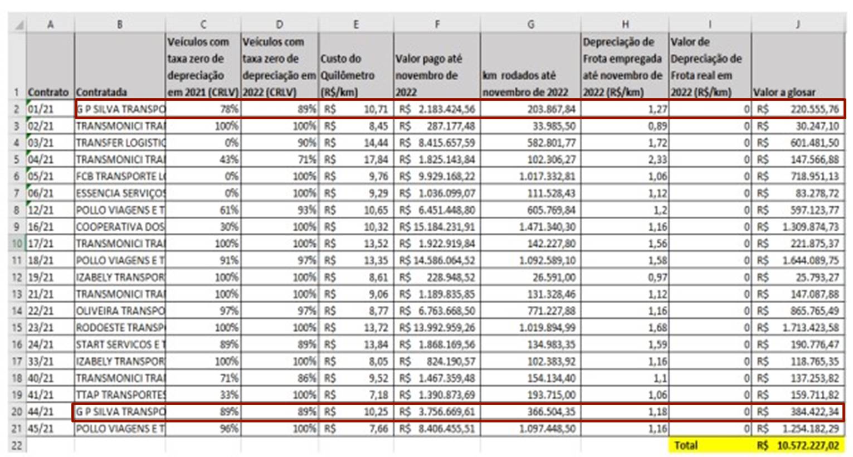Viewport: 853px width, 457px height.
Task: Select contract cell '01/21'
Action: click(50, 109)
